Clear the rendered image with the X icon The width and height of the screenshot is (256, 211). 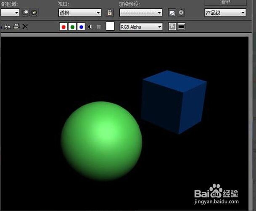tap(25, 26)
